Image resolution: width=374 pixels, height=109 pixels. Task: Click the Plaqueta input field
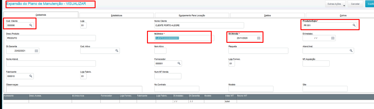click(x=258, y=51)
